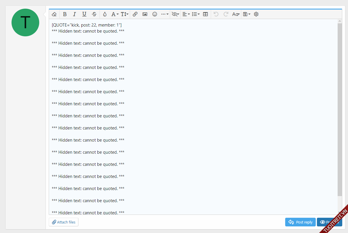Open the font family dropdown
This screenshot has width=348, height=233.
(x=115, y=14)
